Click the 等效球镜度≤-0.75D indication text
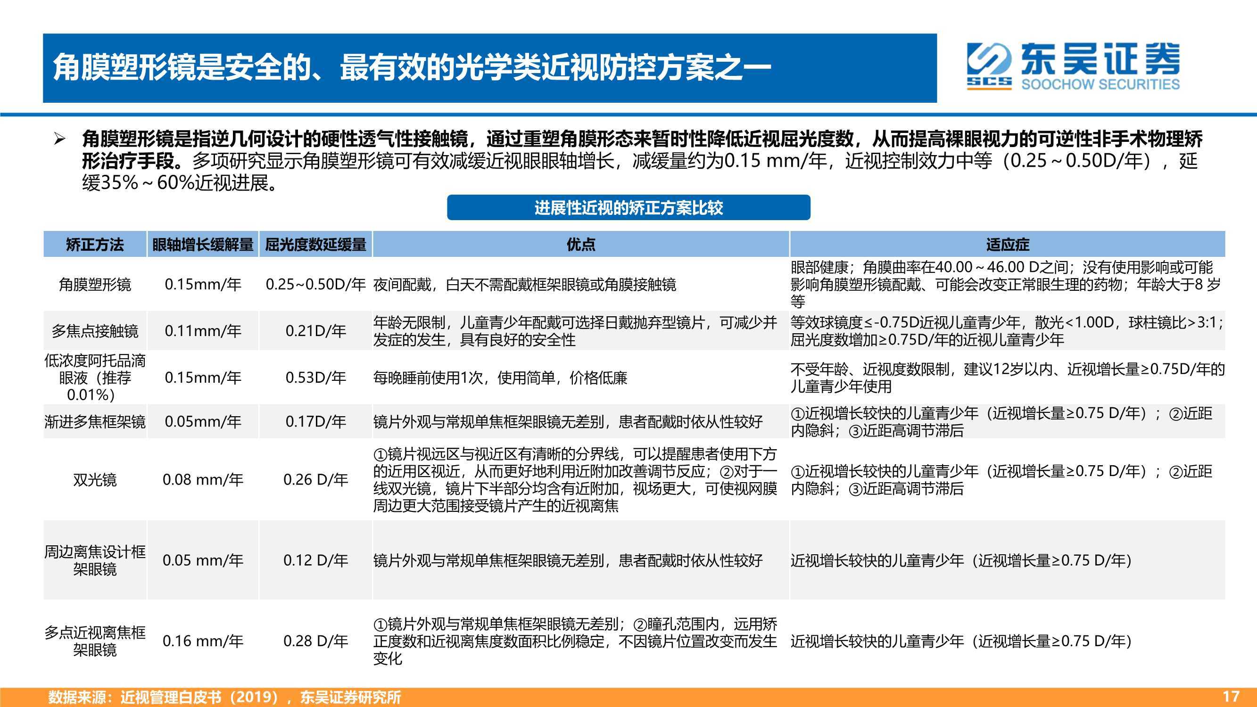1257x707 pixels. [x=1007, y=331]
